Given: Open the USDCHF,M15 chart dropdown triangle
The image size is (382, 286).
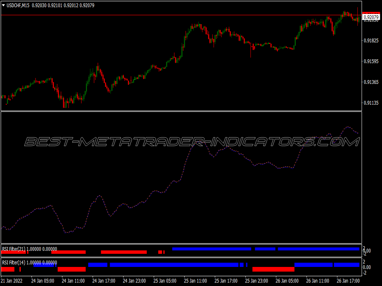Looking at the screenshot, I should coord(3,6).
